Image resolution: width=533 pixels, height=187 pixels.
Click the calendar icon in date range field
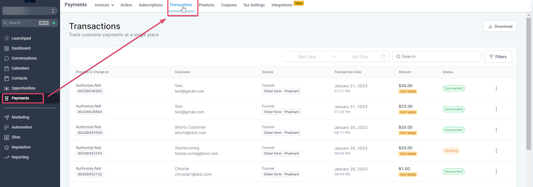tap(383, 56)
